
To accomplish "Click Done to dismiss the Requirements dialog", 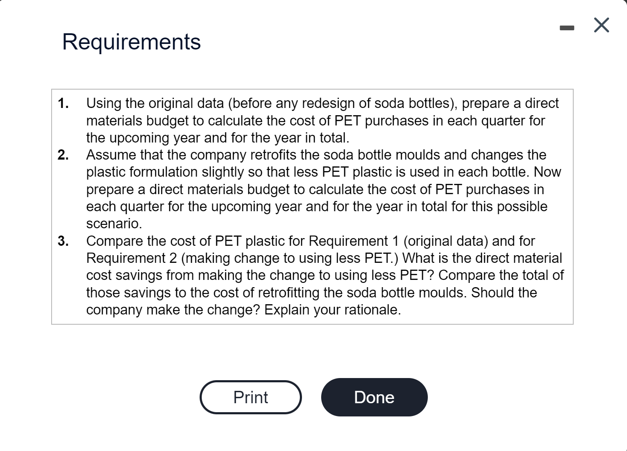I will click(x=374, y=397).
